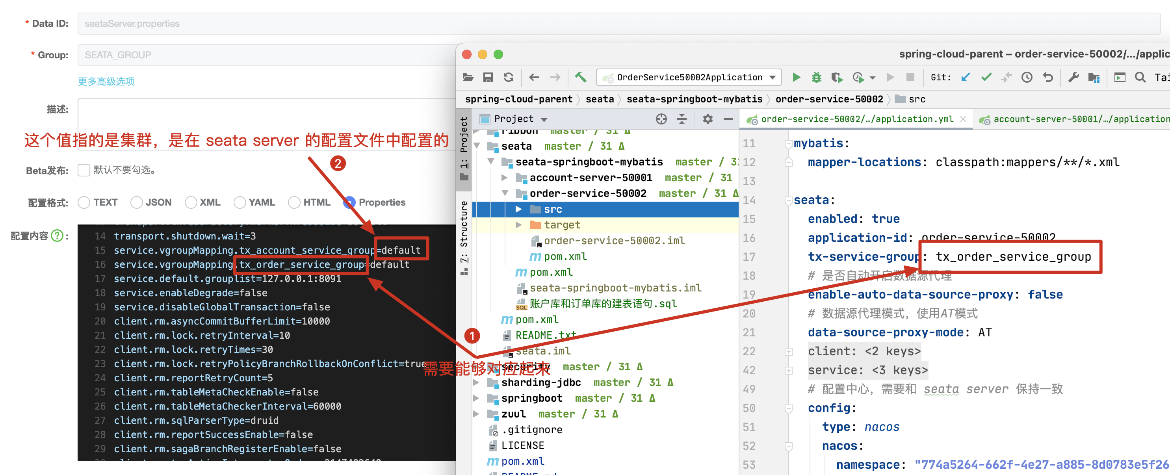Select the HTML format radio button
Image resolution: width=1170 pixels, height=475 pixels.
[294, 202]
